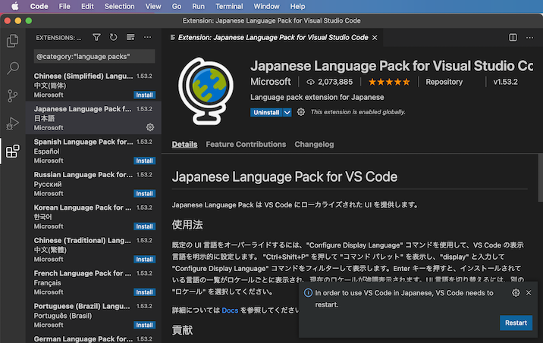Select Portuguese (Brazil) Language Pack list item
The width and height of the screenshot is (543, 343).
click(93, 315)
